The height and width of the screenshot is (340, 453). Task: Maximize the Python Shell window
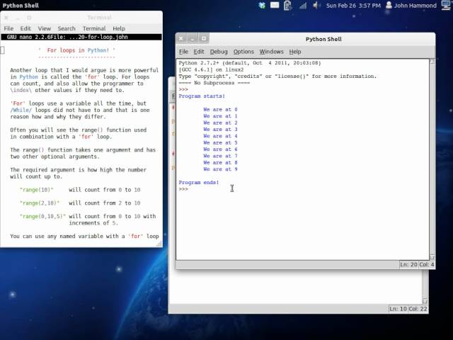point(203,38)
